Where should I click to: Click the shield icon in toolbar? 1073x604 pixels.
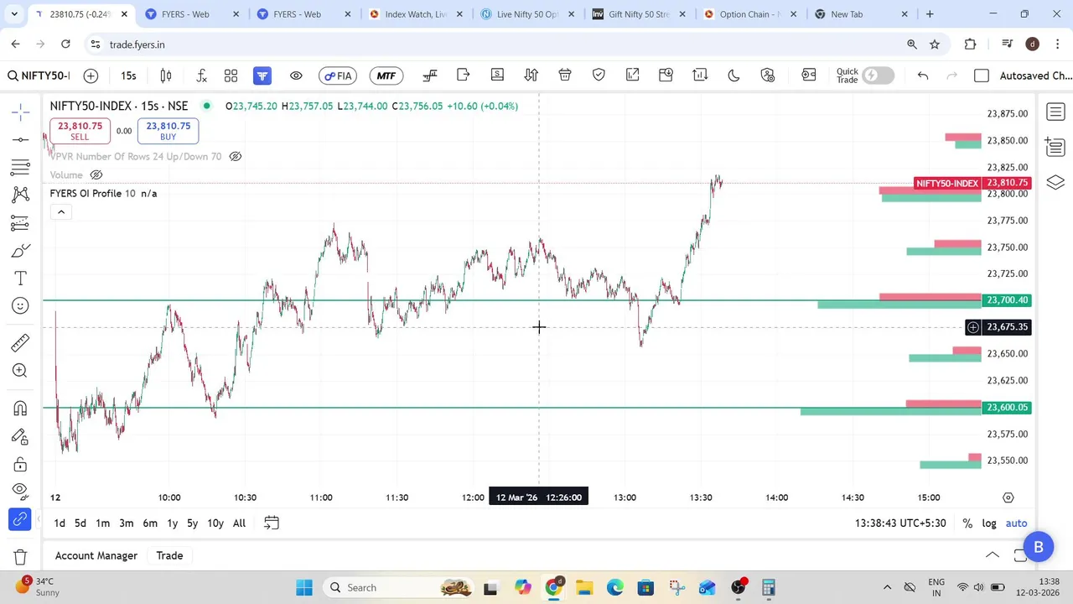tap(599, 75)
